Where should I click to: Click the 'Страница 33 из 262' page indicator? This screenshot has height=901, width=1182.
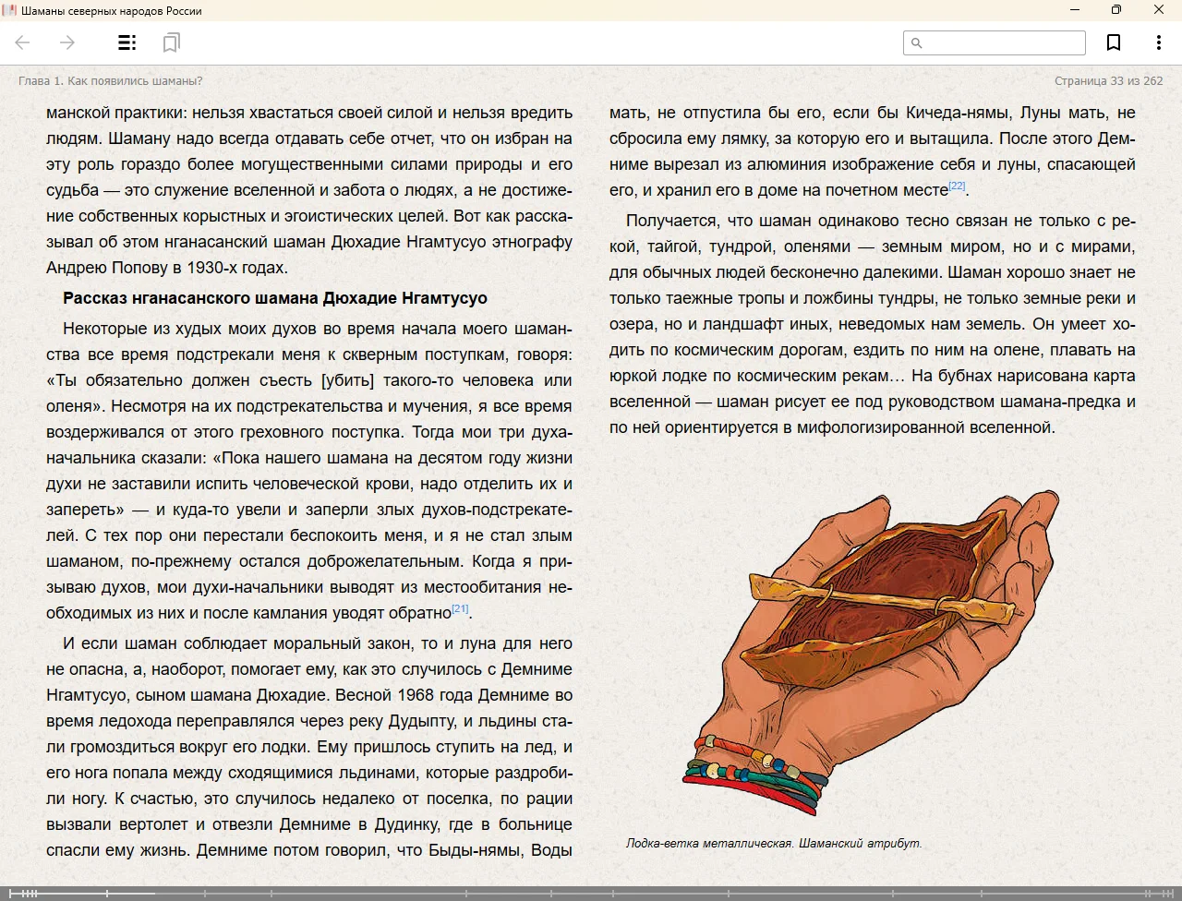click(1108, 80)
